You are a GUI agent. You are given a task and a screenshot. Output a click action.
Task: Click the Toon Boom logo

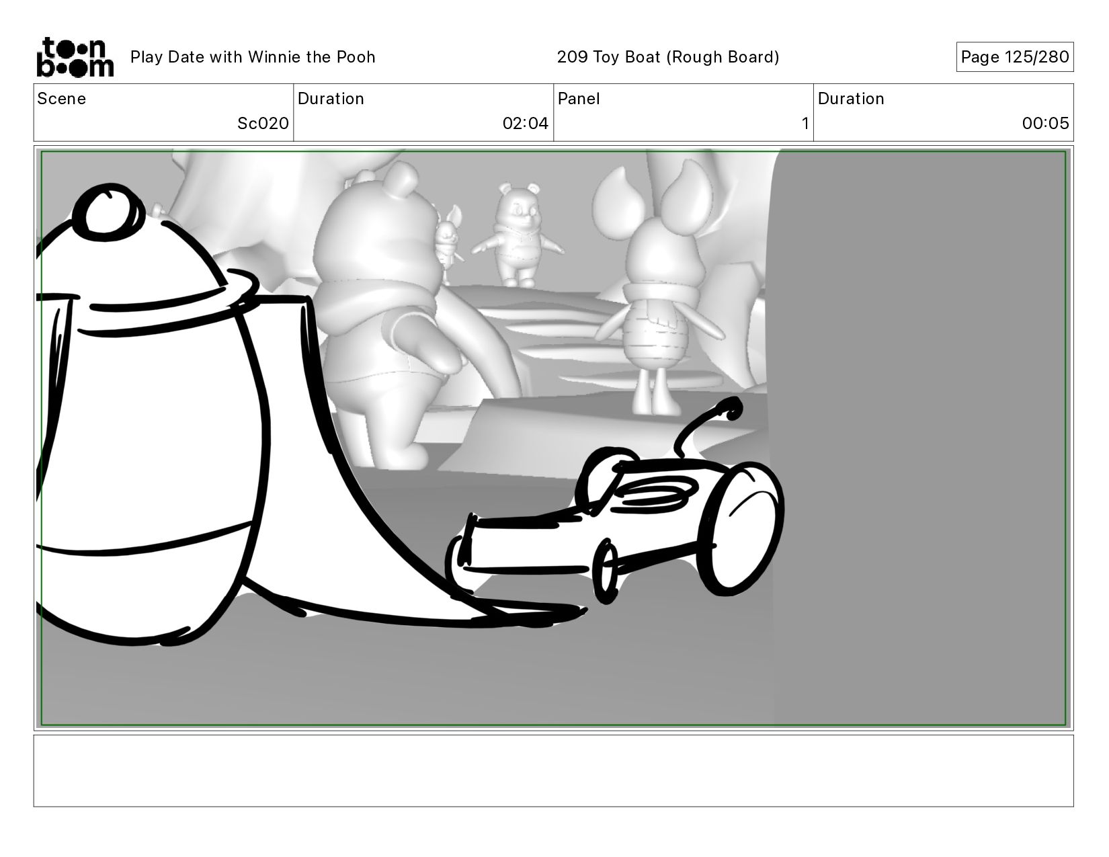pos(75,57)
